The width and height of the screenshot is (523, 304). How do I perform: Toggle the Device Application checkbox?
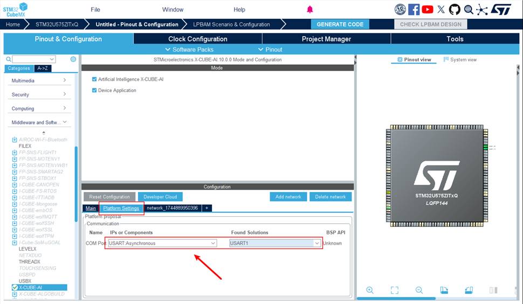(x=94, y=91)
